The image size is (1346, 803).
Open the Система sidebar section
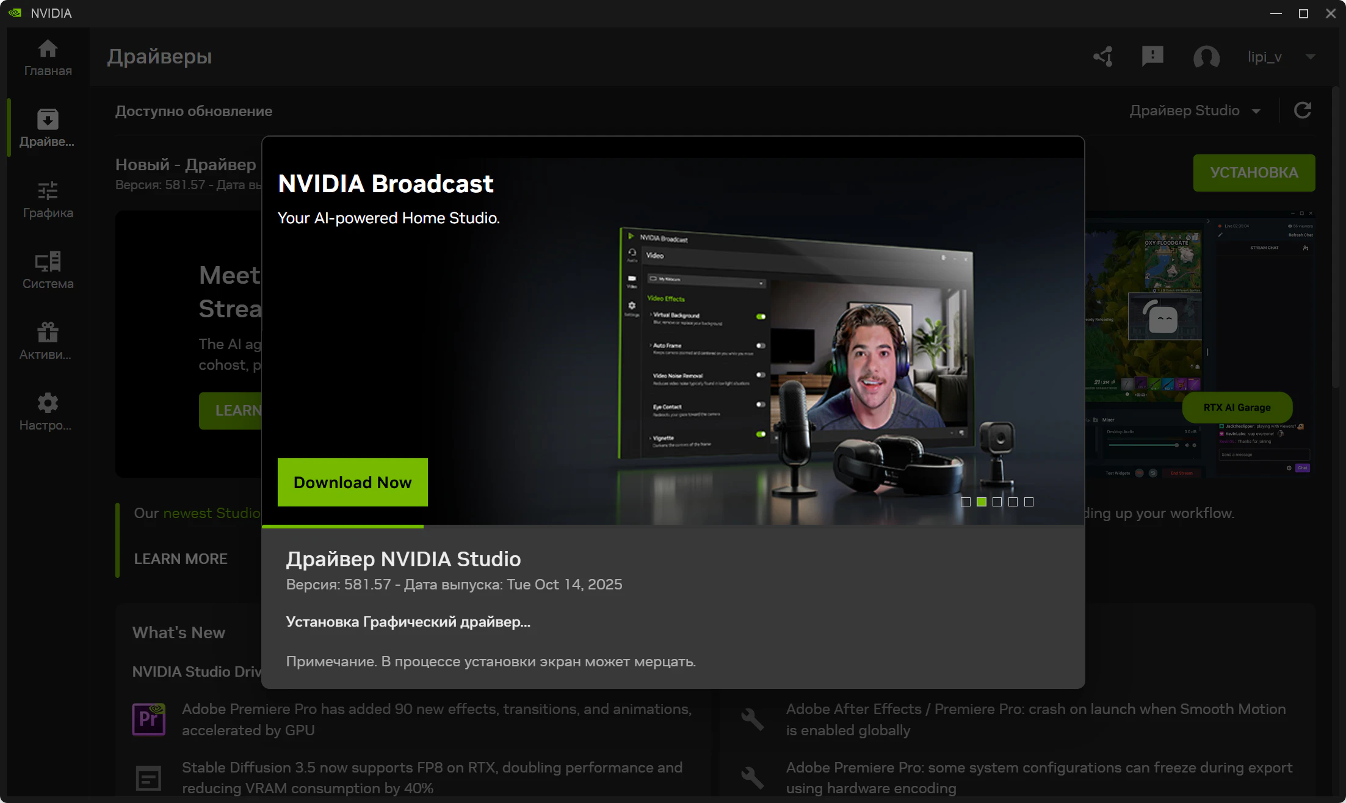click(x=48, y=270)
